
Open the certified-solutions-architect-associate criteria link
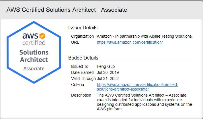(138, 87)
